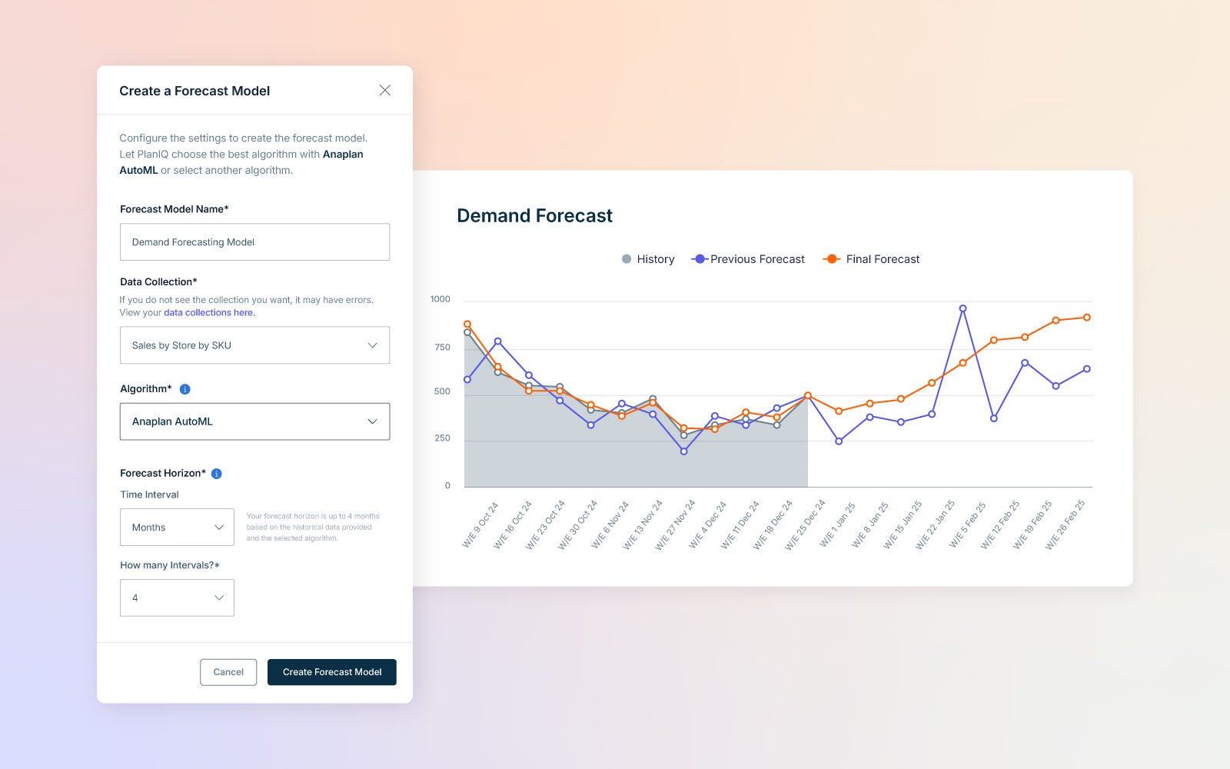The image size is (1230, 769).
Task: Toggle the Previous Forecast series visibility
Action: [x=747, y=259]
